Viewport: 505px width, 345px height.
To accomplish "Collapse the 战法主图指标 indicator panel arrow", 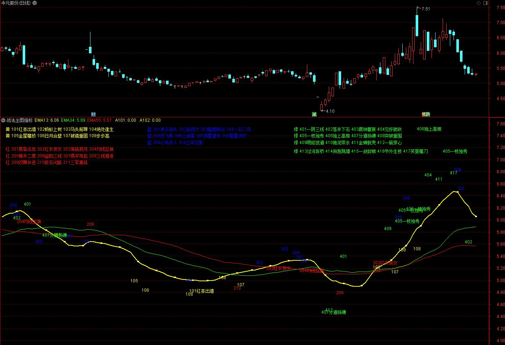I will 3,120.
